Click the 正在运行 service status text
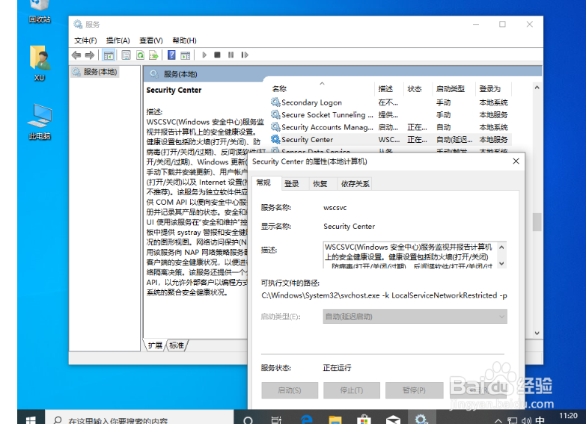586x424 pixels. pos(337,368)
